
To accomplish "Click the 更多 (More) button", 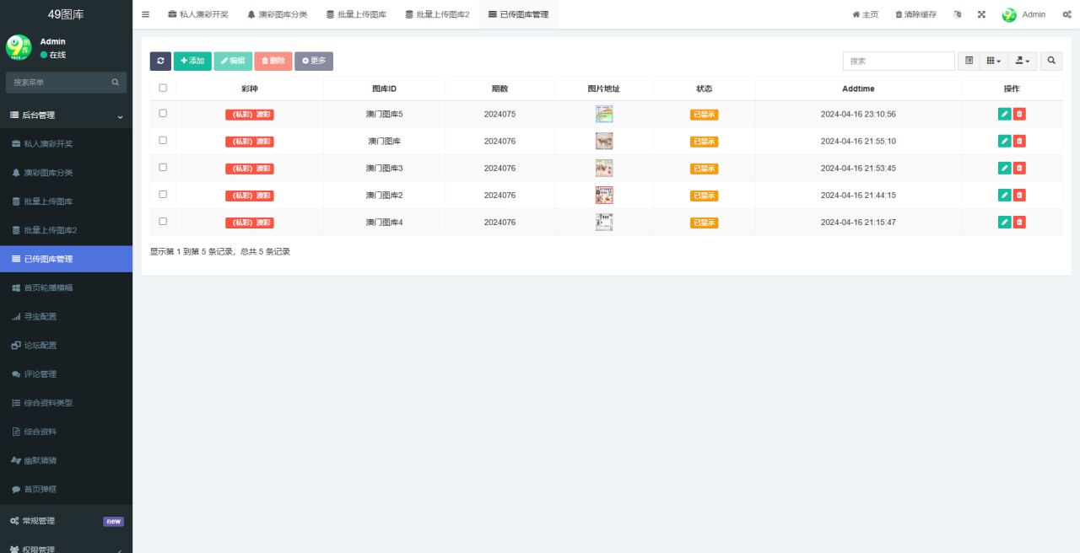I will pyautogui.click(x=313, y=61).
